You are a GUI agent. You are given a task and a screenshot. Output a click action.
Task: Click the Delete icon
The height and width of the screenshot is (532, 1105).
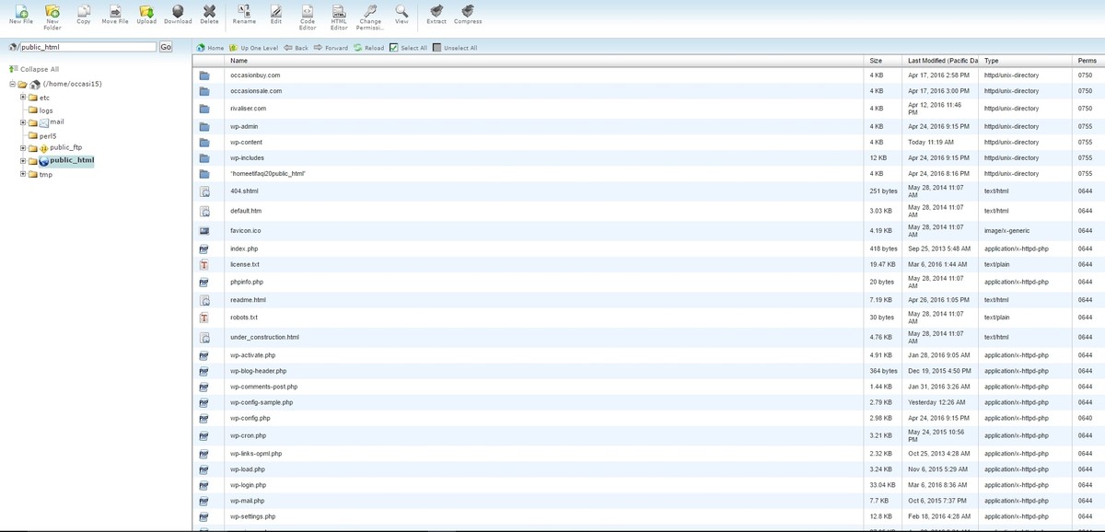(x=209, y=11)
